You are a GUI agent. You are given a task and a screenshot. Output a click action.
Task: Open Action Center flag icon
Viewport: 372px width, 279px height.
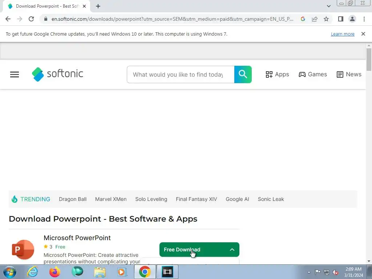click(x=318, y=272)
